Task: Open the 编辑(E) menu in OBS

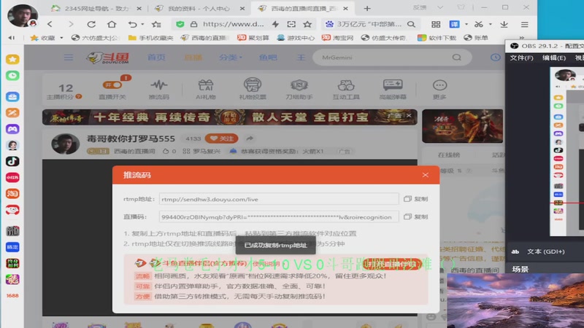Action: click(x=554, y=58)
